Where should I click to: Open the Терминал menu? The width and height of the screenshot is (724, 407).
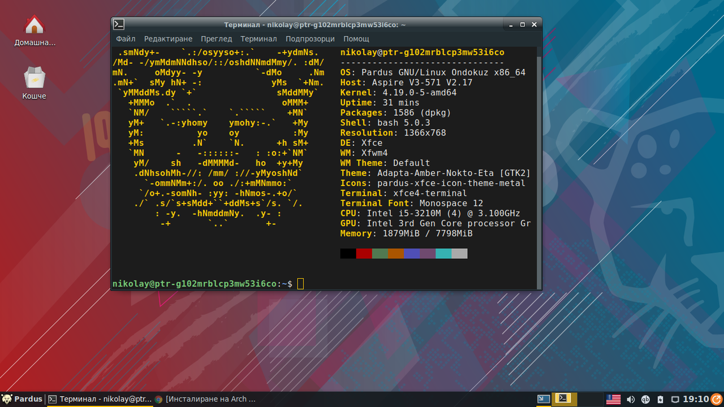258,39
